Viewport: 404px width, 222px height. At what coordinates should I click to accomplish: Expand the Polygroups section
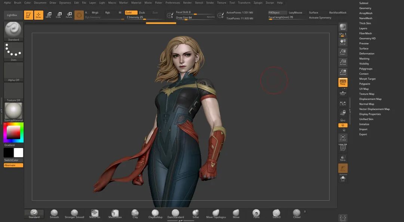coord(365,69)
